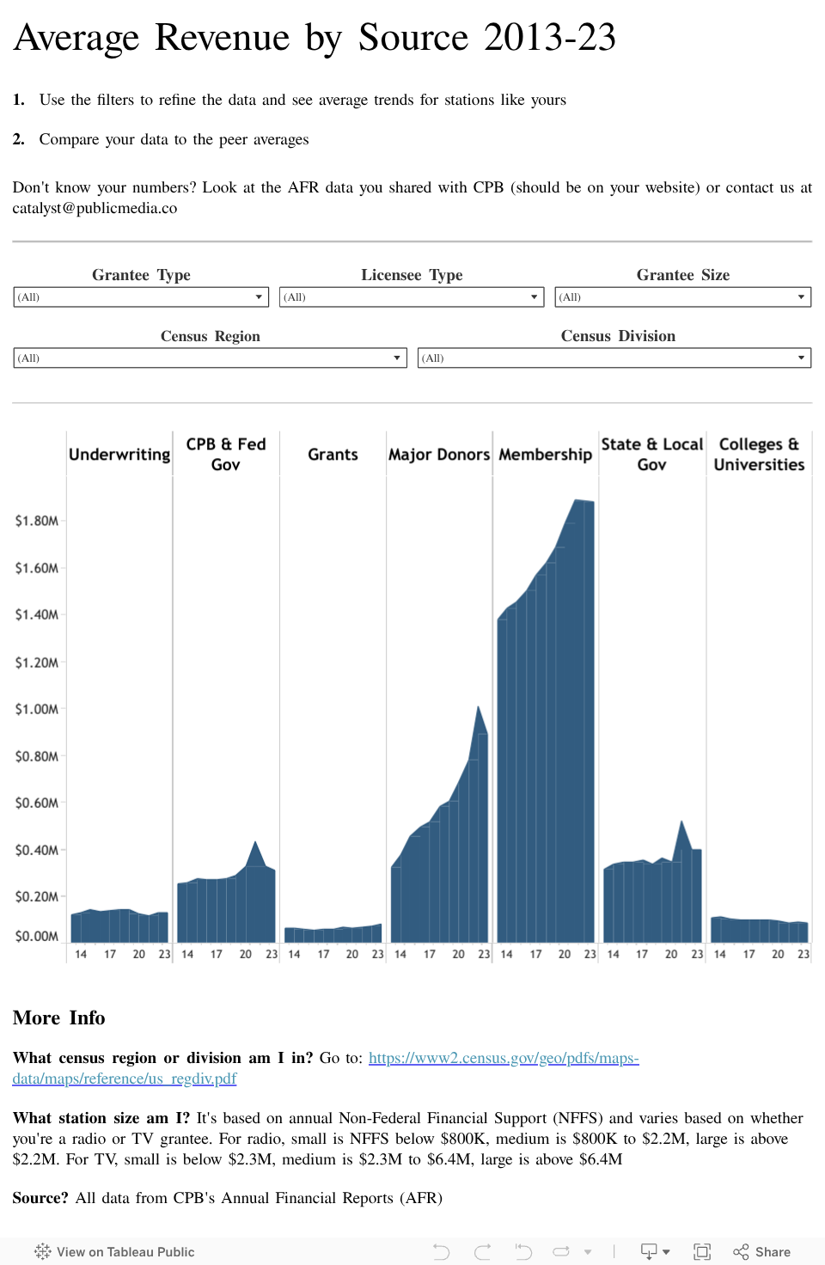Expand the Census Region filter

click(x=211, y=358)
